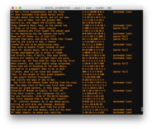
Task: Click '[extended line]' tag on 'Say first' row
Action: 122,83
